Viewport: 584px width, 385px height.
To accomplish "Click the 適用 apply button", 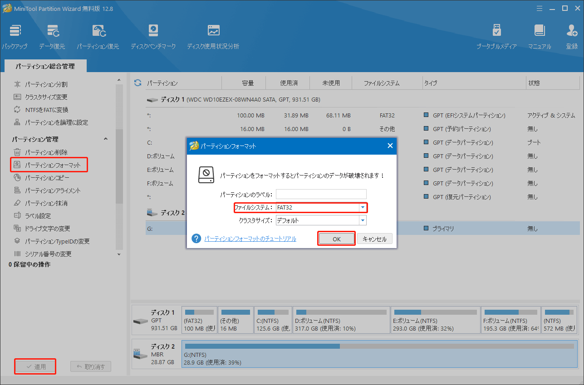I will 35,366.
